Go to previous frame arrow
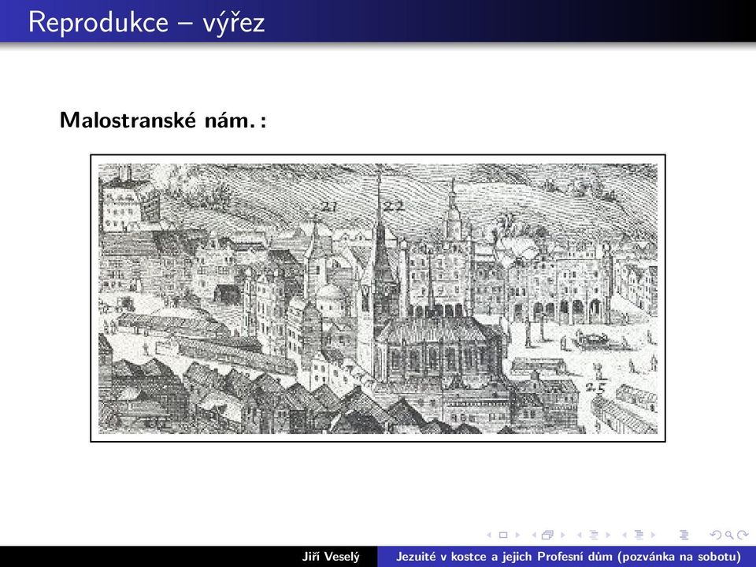 tap(534, 535)
